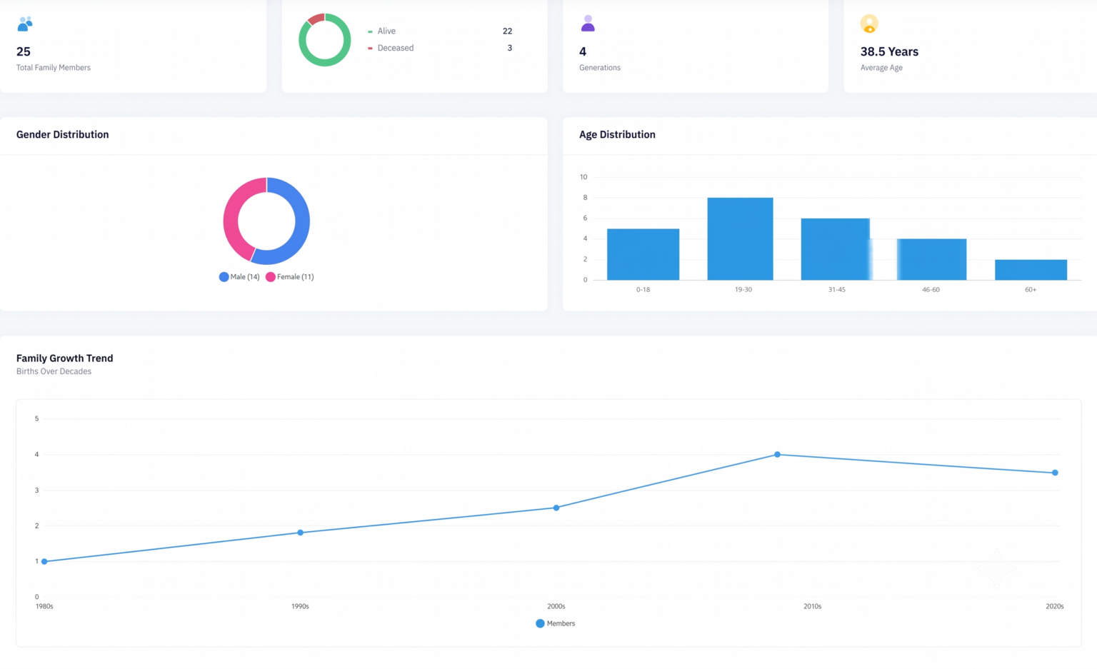Click the "1990s" x-axis label
Viewport: 1097px width, 669px height.
[x=300, y=606]
